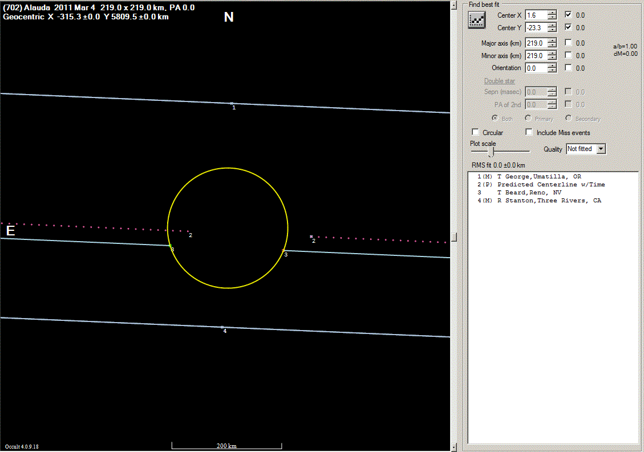Click chord label 1 on the plot
644x452 pixels.
234,108
